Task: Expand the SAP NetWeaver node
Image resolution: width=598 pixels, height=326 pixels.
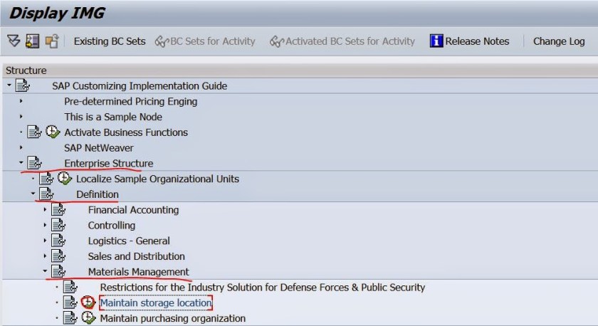Action: 21,148
